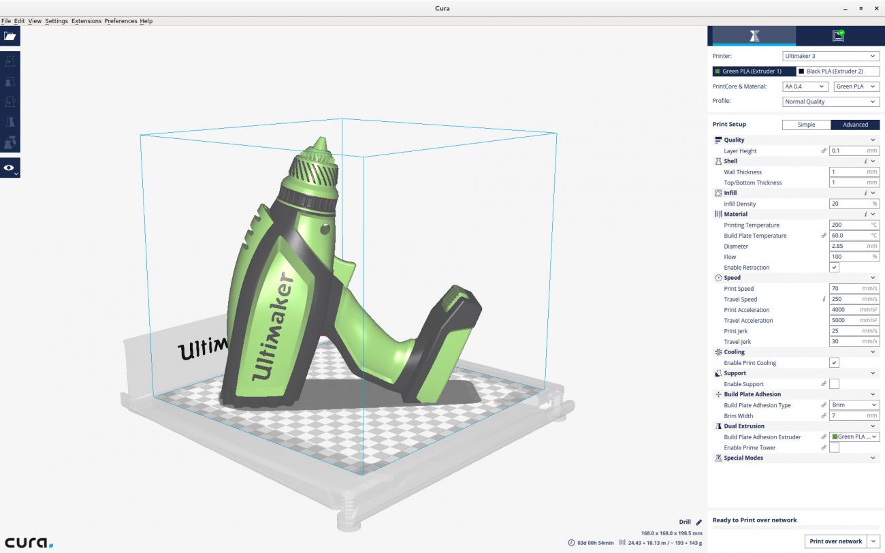Screen dimensions: 885x553
Task: Open the Extensions menu
Action: point(86,21)
